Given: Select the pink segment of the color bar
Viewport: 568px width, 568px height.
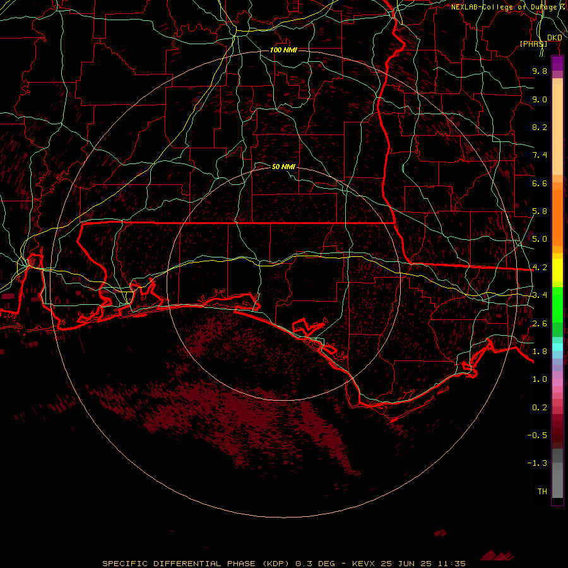Looking at the screenshot, I should (557, 382).
